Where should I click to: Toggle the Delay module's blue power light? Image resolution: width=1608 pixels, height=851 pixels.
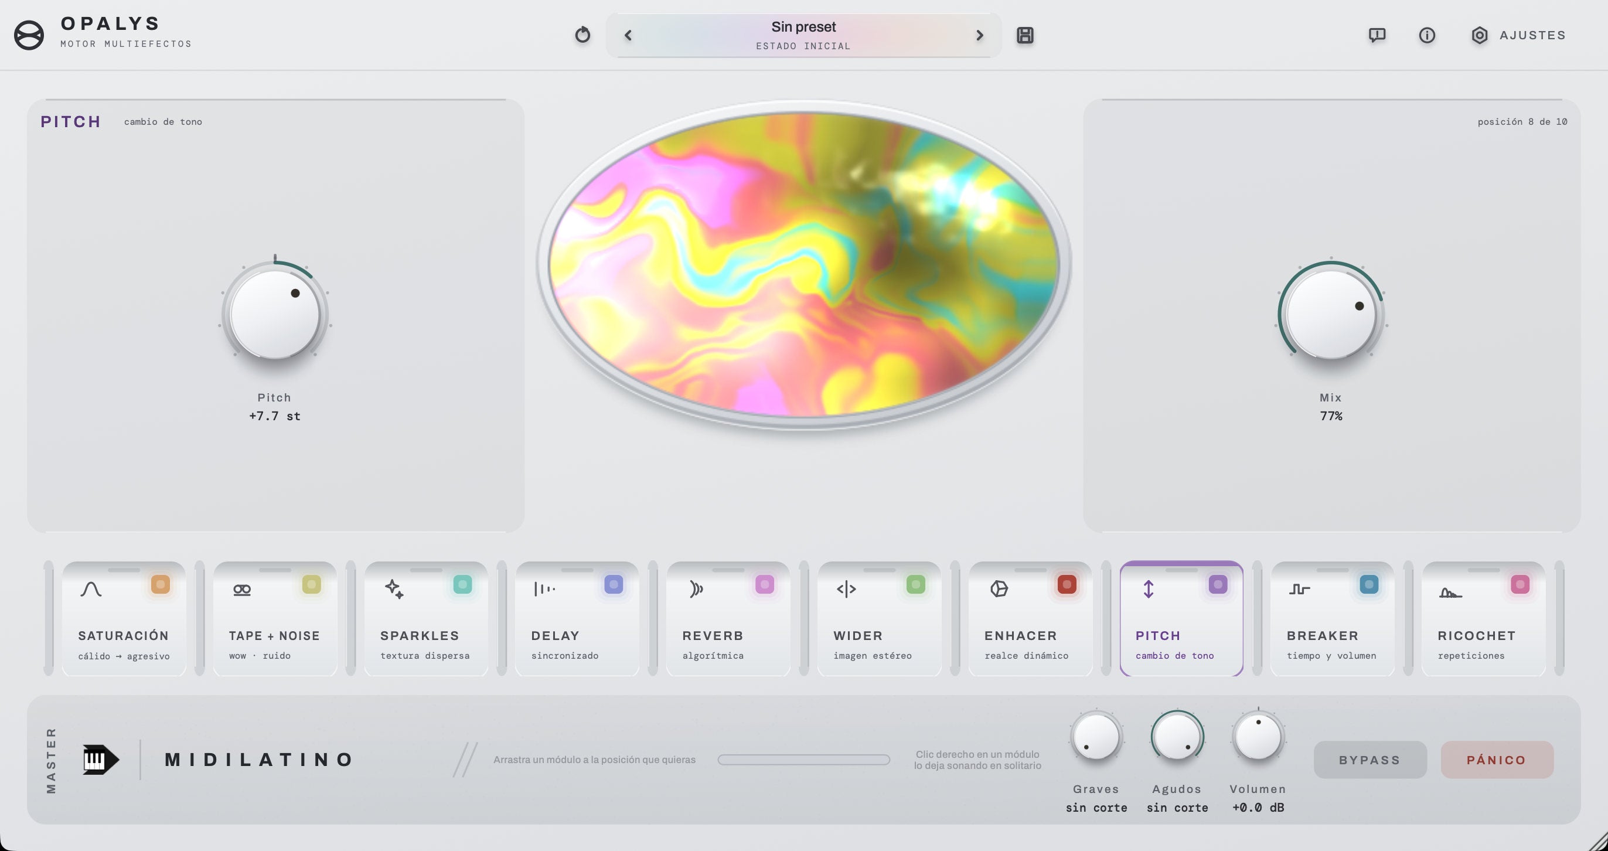tap(614, 584)
